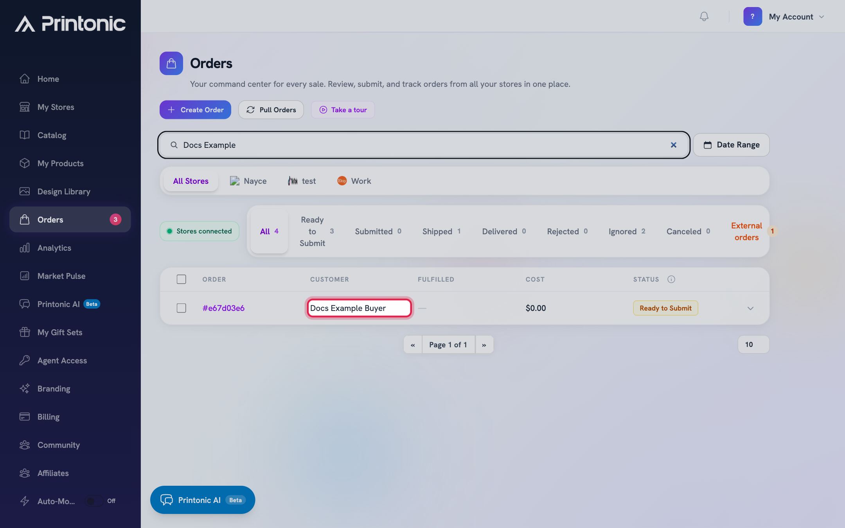Click the Etsy Work store icon
This screenshot has width=845, height=528.
coord(342,181)
